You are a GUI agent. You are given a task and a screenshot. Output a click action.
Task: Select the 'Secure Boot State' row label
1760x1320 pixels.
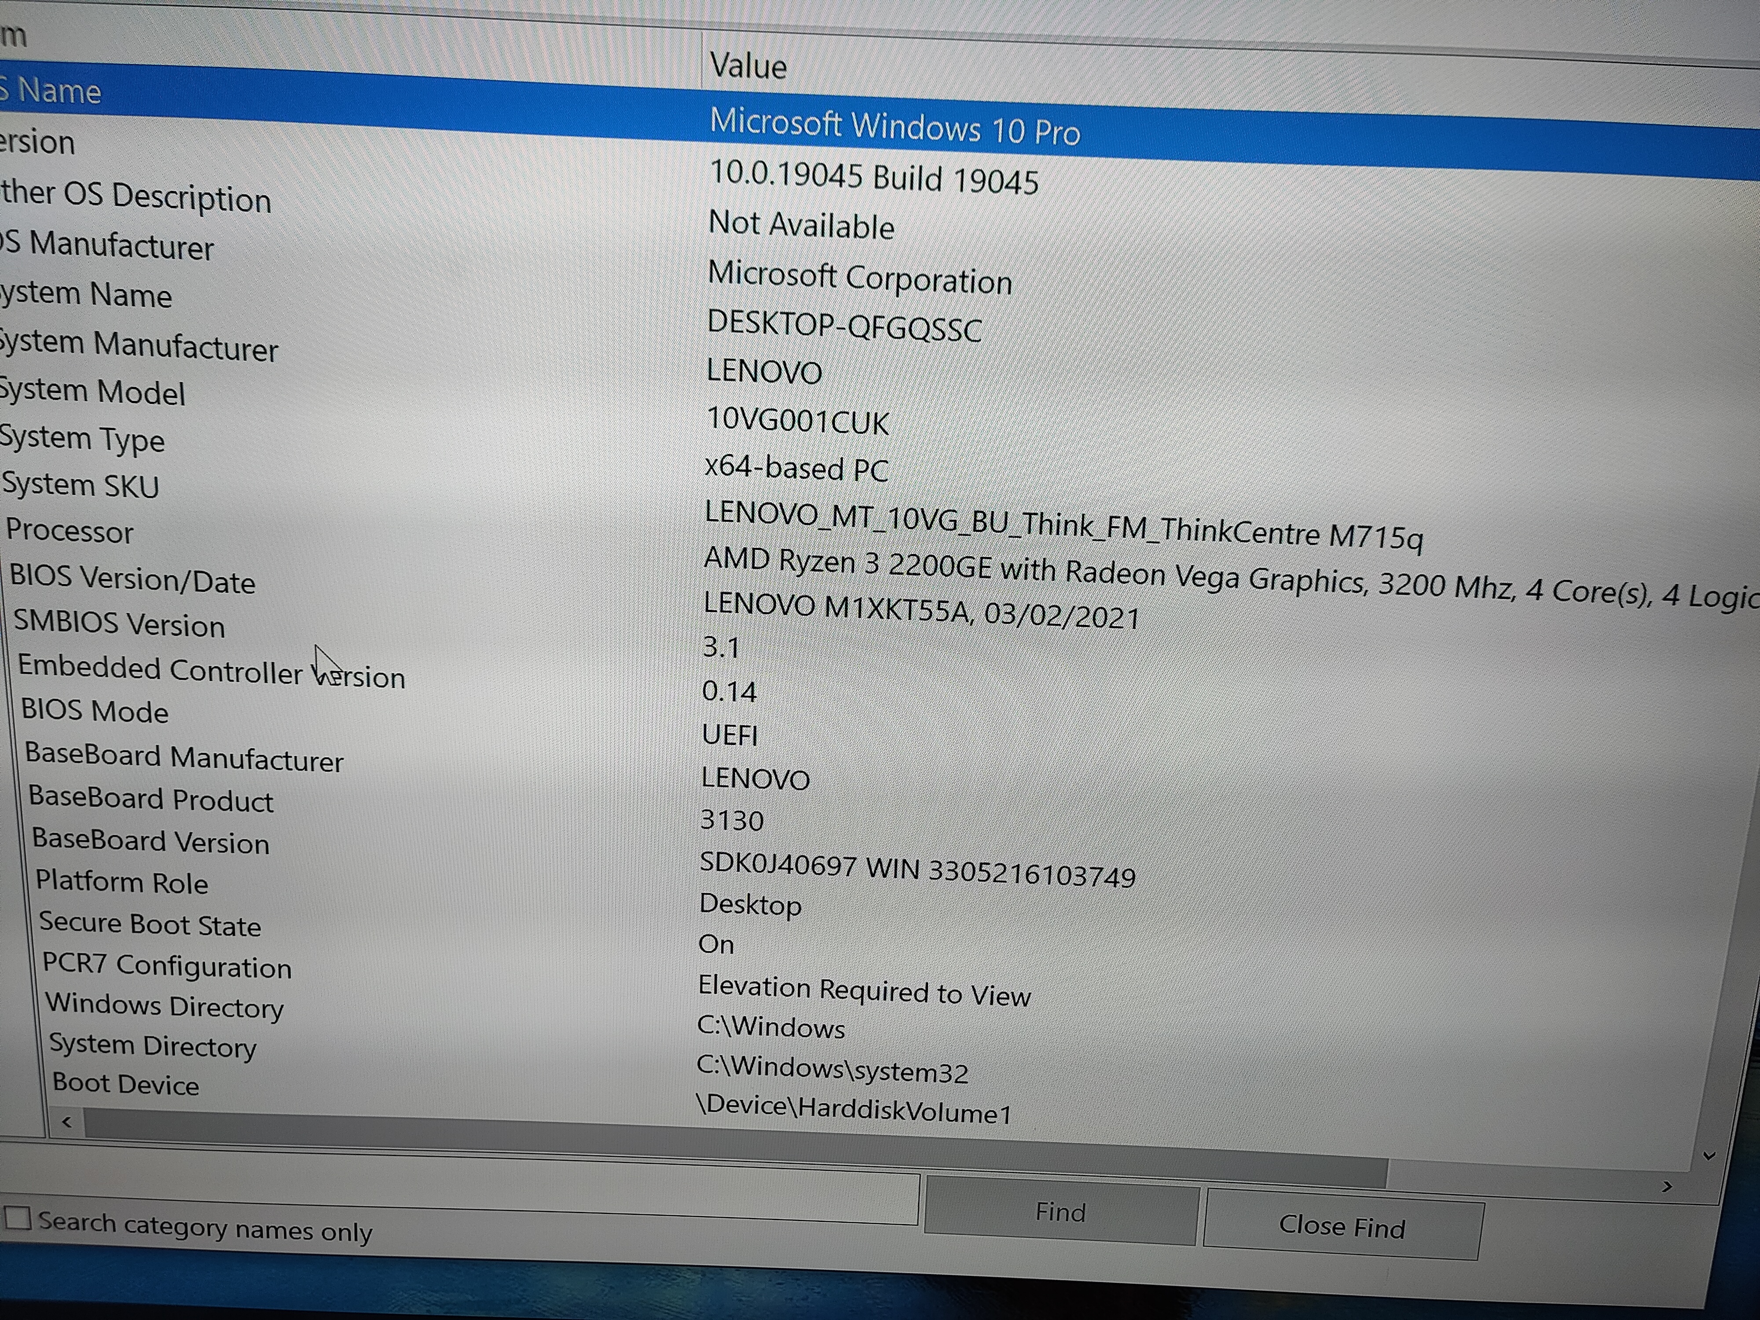click(150, 924)
